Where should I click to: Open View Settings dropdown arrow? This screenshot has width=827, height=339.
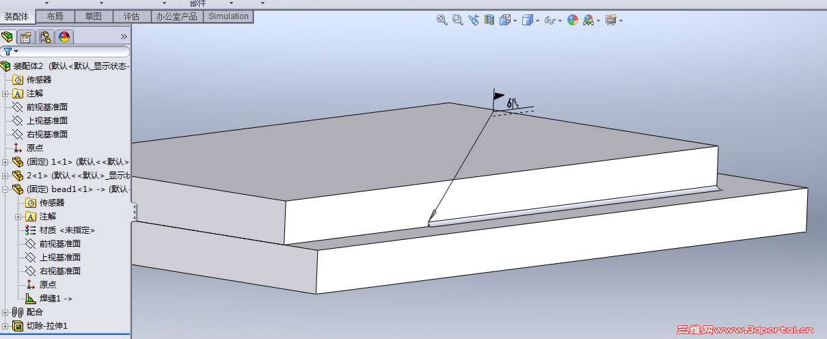pos(621,21)
